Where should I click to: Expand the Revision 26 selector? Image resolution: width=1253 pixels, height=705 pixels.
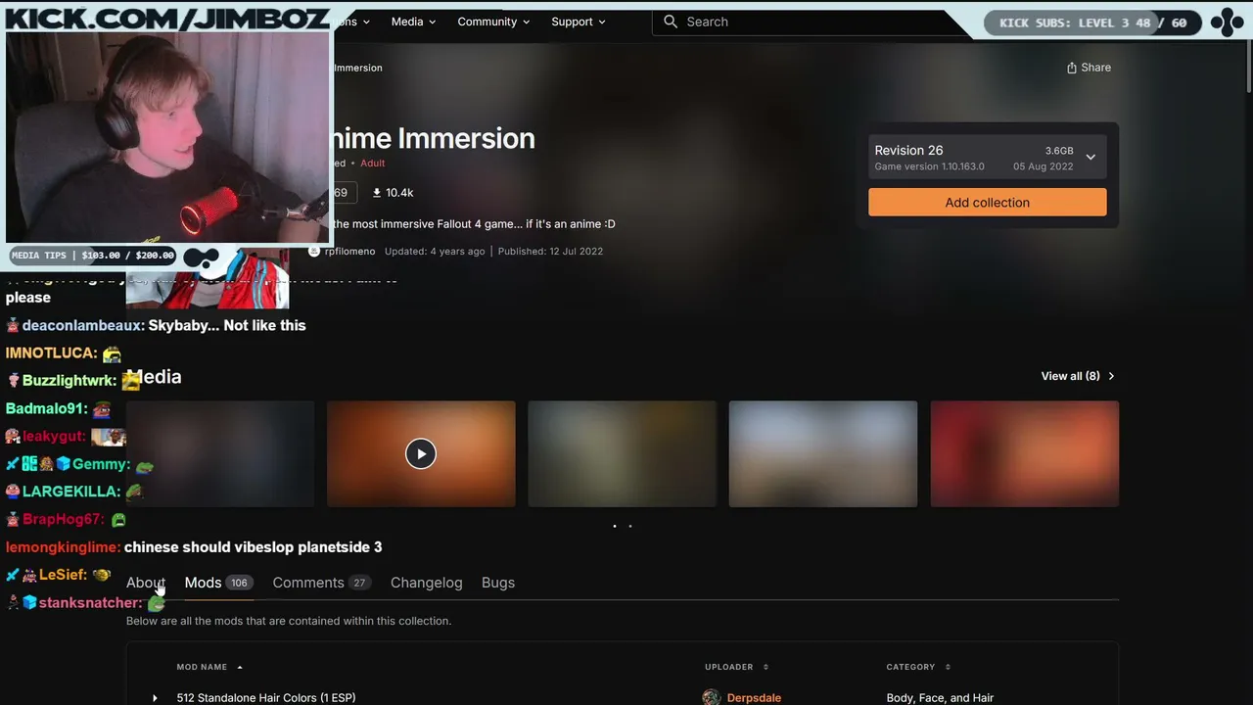coord(988,158)
